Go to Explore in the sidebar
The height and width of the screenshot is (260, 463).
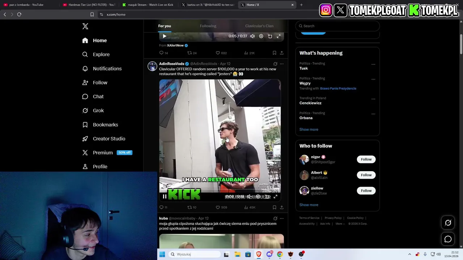tap(96, 55)
